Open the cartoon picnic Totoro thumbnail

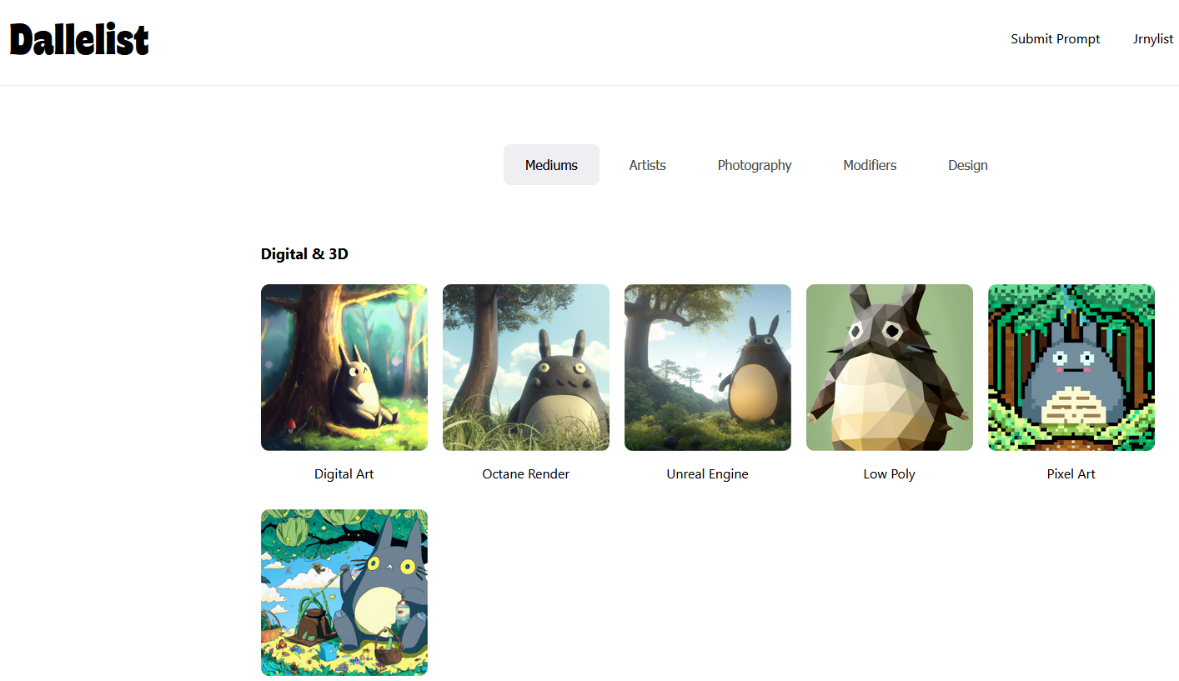pyautogui.click(x=344, y=593)
